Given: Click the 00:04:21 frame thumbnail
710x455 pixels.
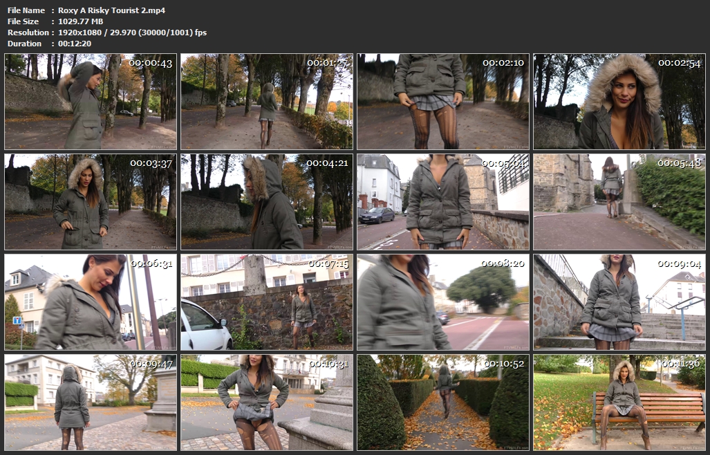Looking at the screenshot, I should click(x=267, y=202).
